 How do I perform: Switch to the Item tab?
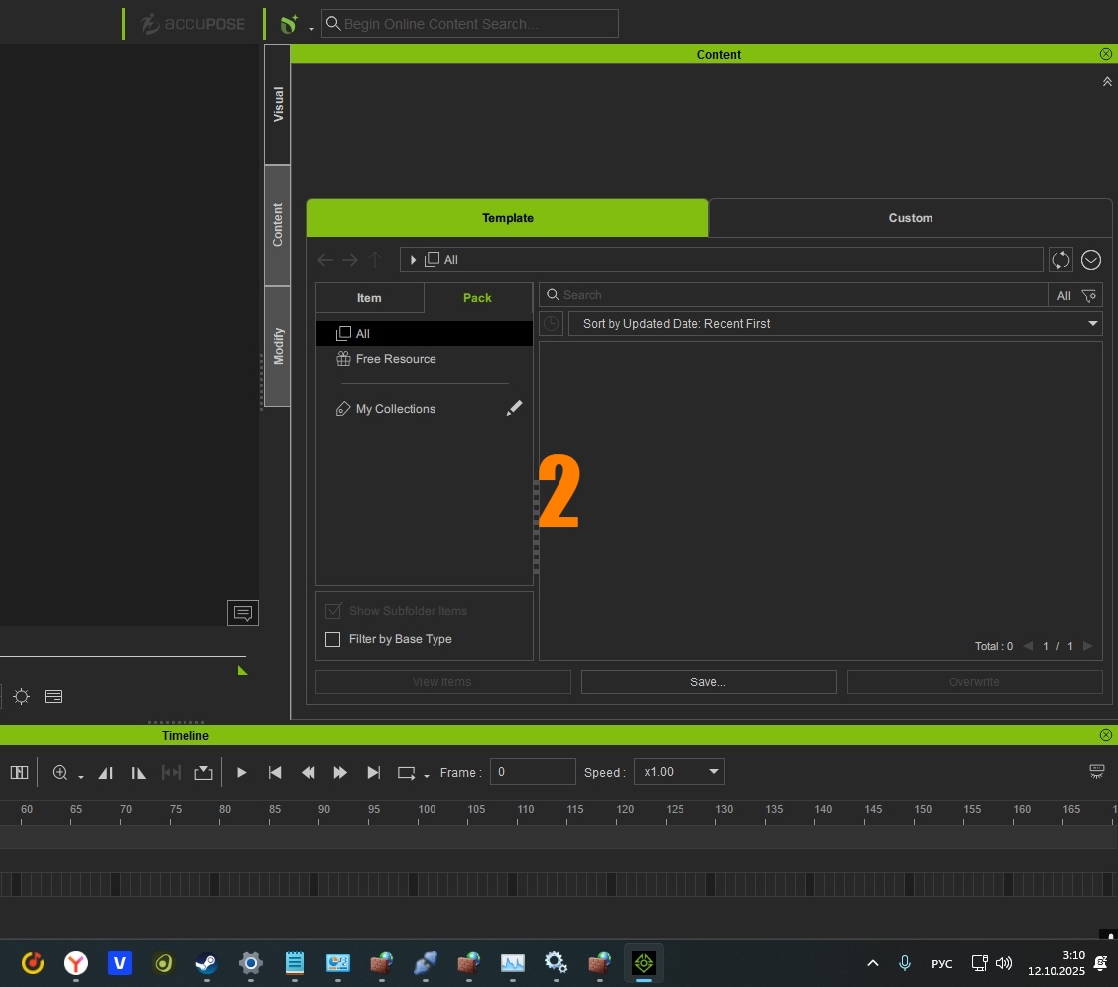[369, 298]
